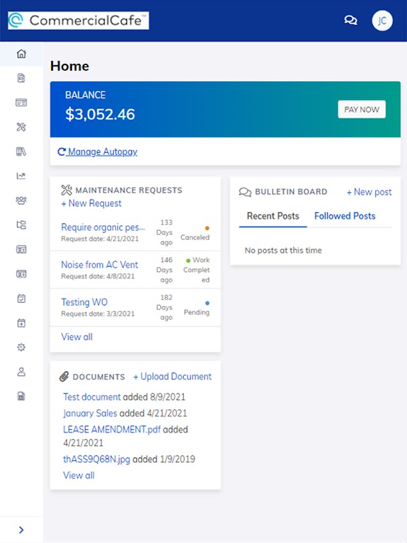
Task: Select the Recent Posts tab
Action: pyautogui.click(x=273, y=216)
